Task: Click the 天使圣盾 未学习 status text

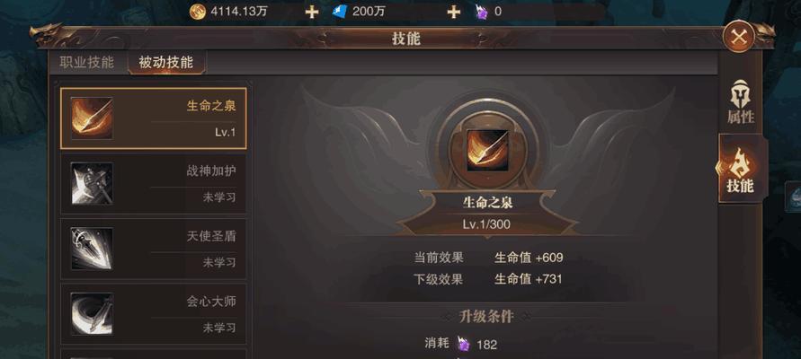Action: tap(219, 263)
